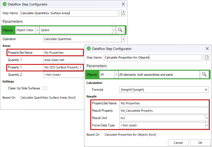Edit the Step Name field with Calculate Properties for Objects

coord(153,58)
